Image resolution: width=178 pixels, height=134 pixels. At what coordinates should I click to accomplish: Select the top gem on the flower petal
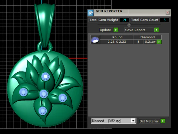click(x=46, y=77)
